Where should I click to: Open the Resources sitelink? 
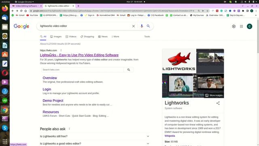(51, 112)
